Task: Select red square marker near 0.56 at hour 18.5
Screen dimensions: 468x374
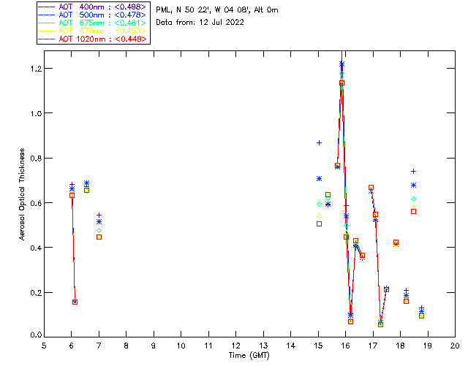Action: pyautogui.click(x=413, y=211)
